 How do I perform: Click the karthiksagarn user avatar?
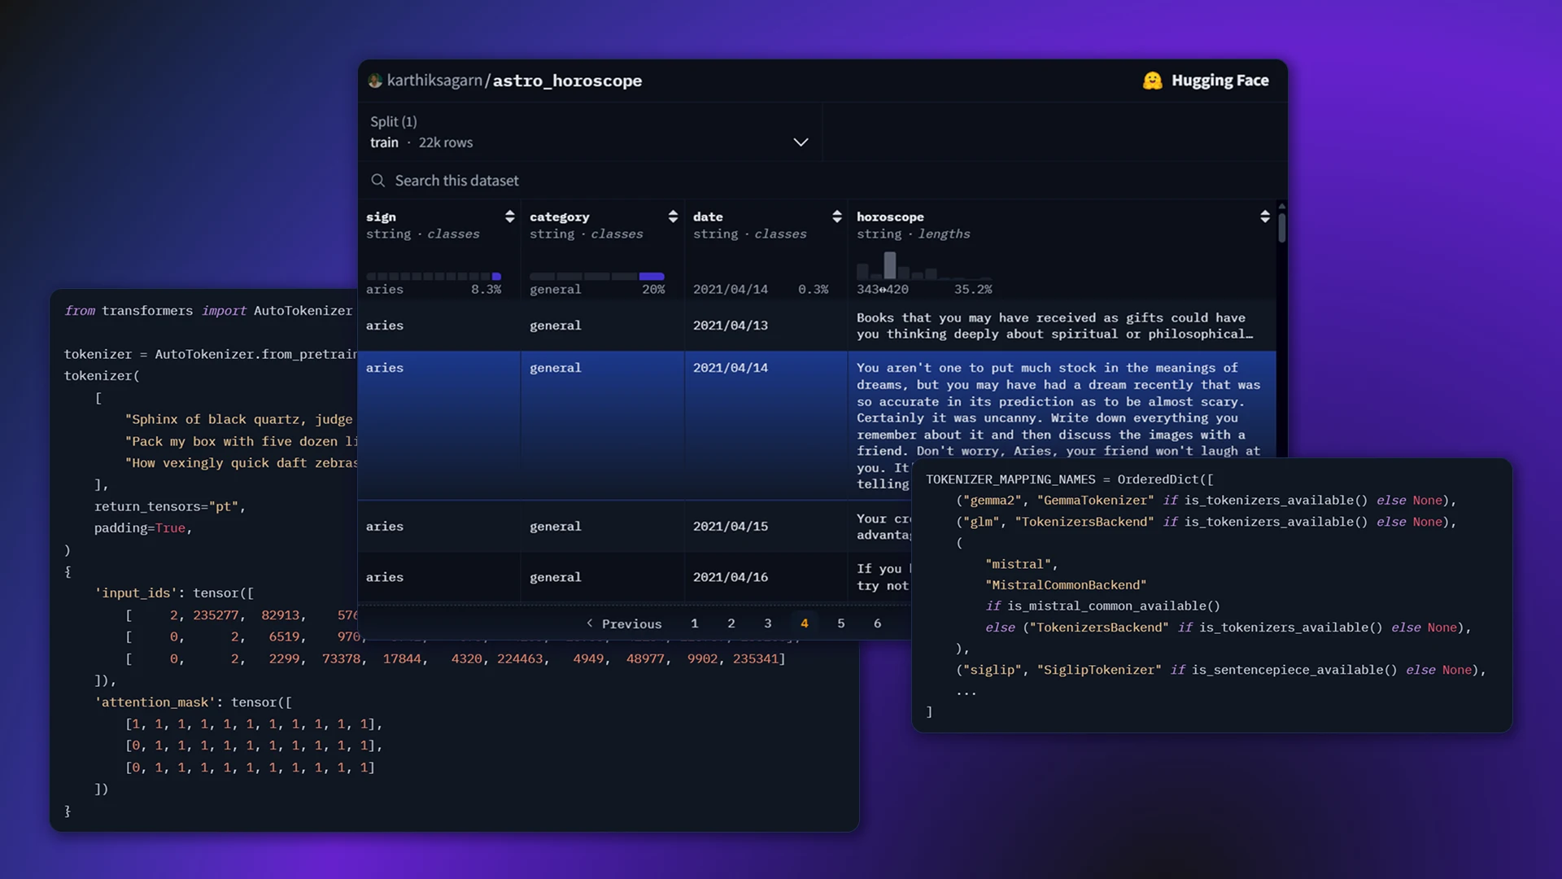coord(375,81)
